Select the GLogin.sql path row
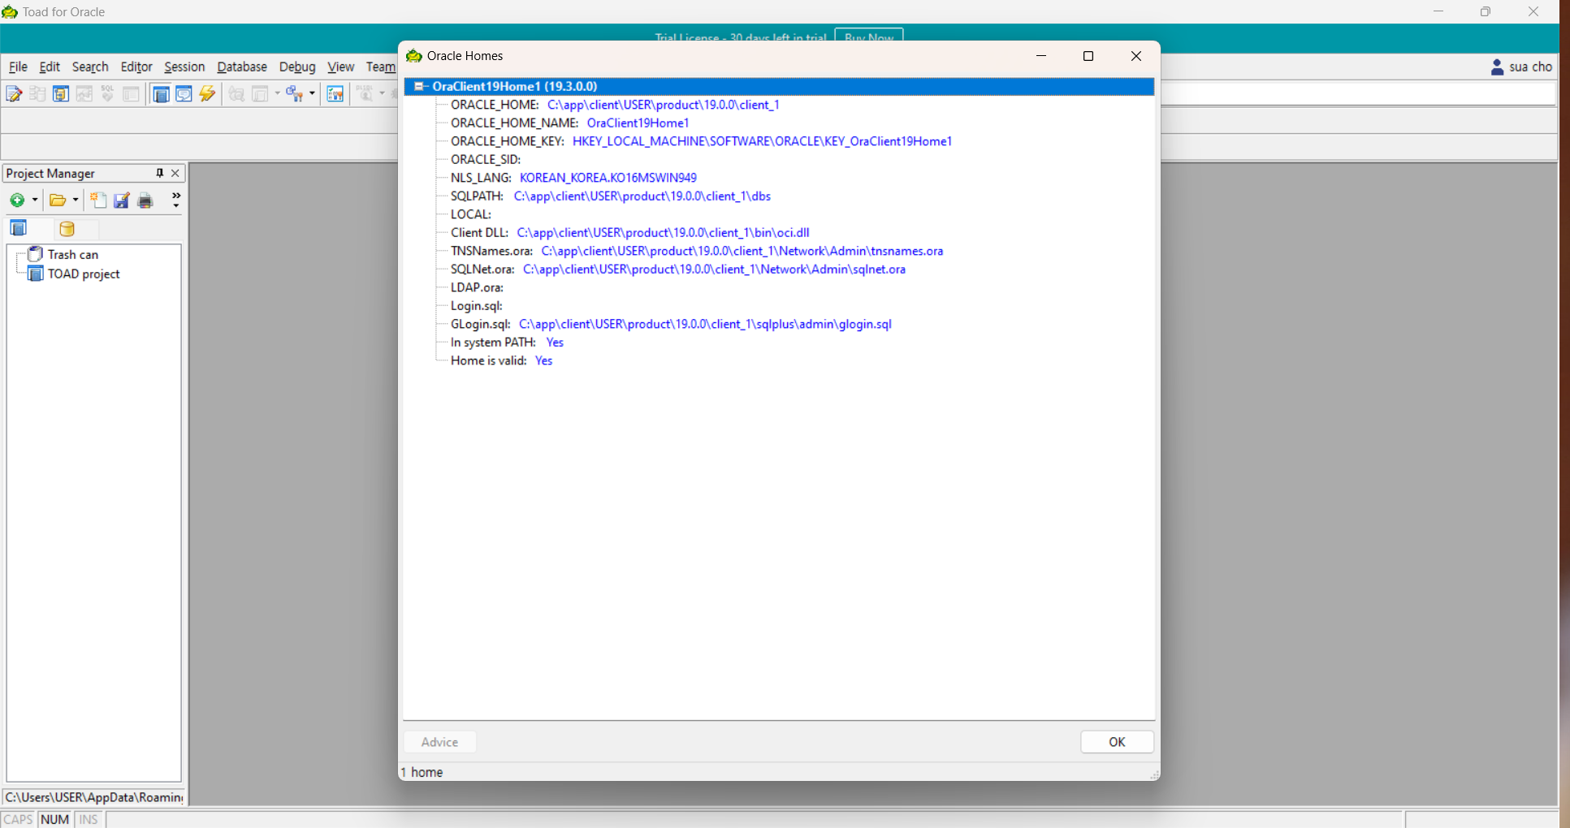This screenshot has height=828, width=1570. 671,324
